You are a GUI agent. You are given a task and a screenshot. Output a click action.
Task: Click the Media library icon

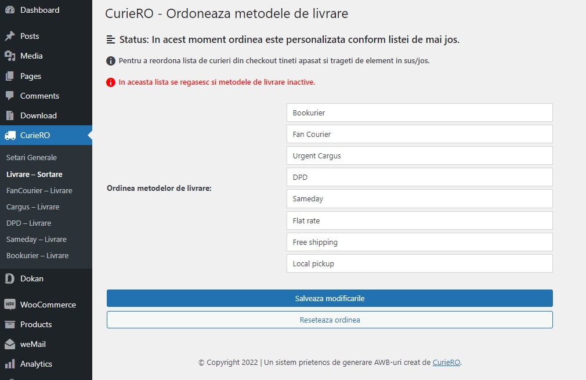10,56
